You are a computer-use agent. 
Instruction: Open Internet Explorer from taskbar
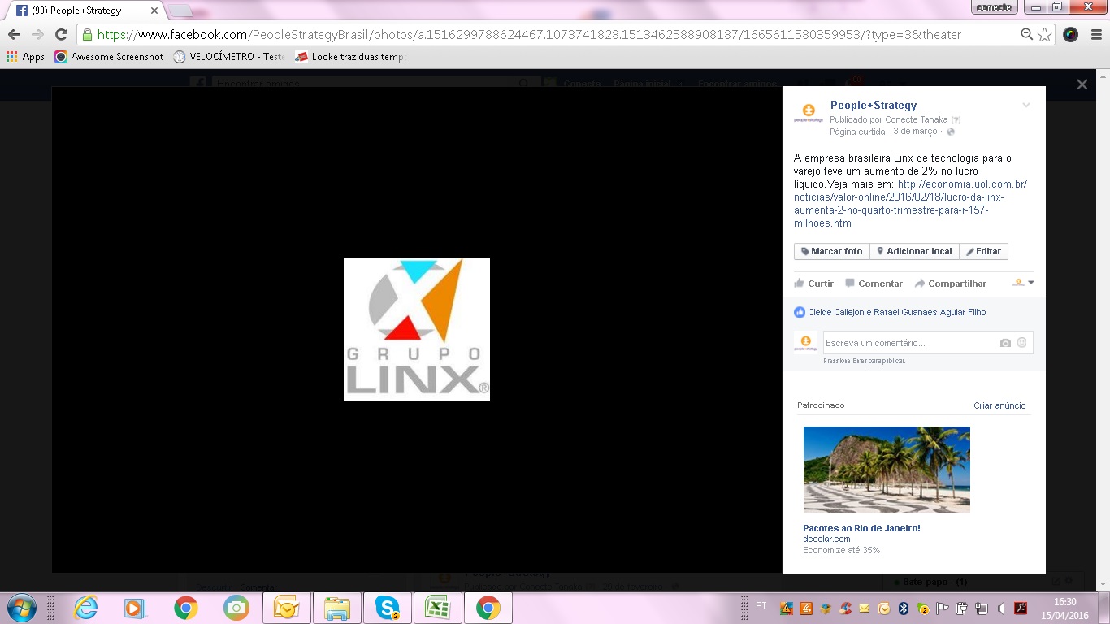point(85,608)
